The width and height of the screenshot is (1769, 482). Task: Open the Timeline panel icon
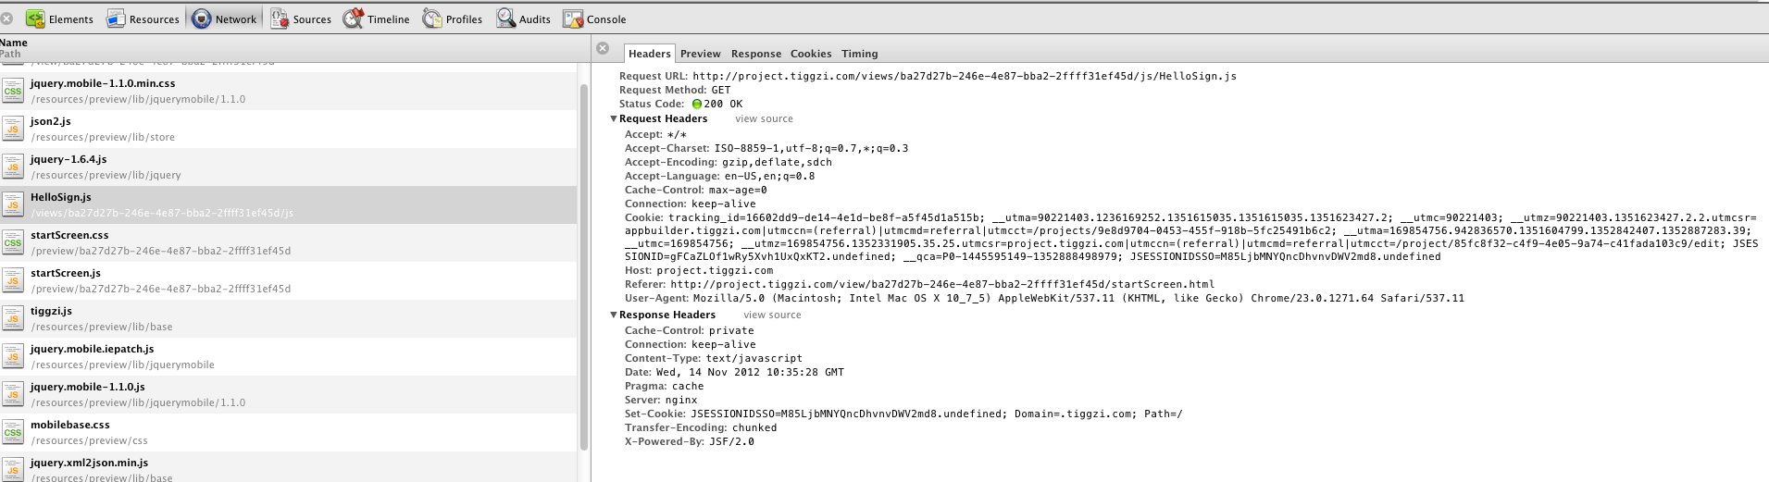pos(354,19)
